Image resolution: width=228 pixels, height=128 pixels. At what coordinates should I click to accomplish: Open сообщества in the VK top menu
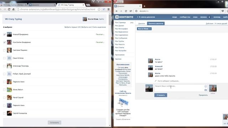185,17
